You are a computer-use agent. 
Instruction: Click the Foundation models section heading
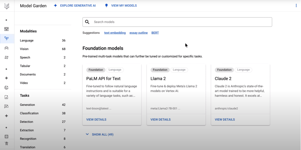pyautogui.click(x=103, y=48)
